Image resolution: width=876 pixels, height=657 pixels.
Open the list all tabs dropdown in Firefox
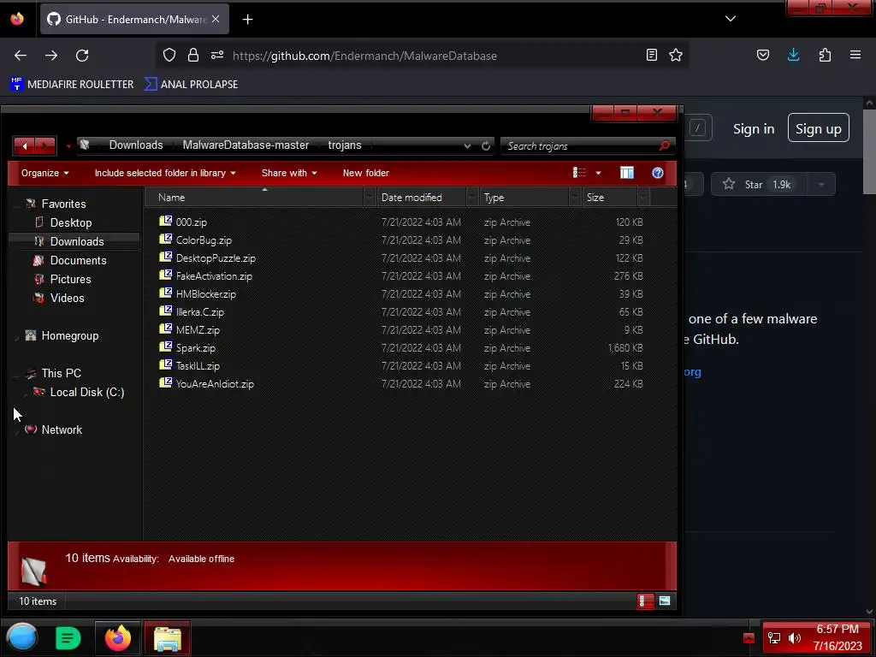[731, 19]
